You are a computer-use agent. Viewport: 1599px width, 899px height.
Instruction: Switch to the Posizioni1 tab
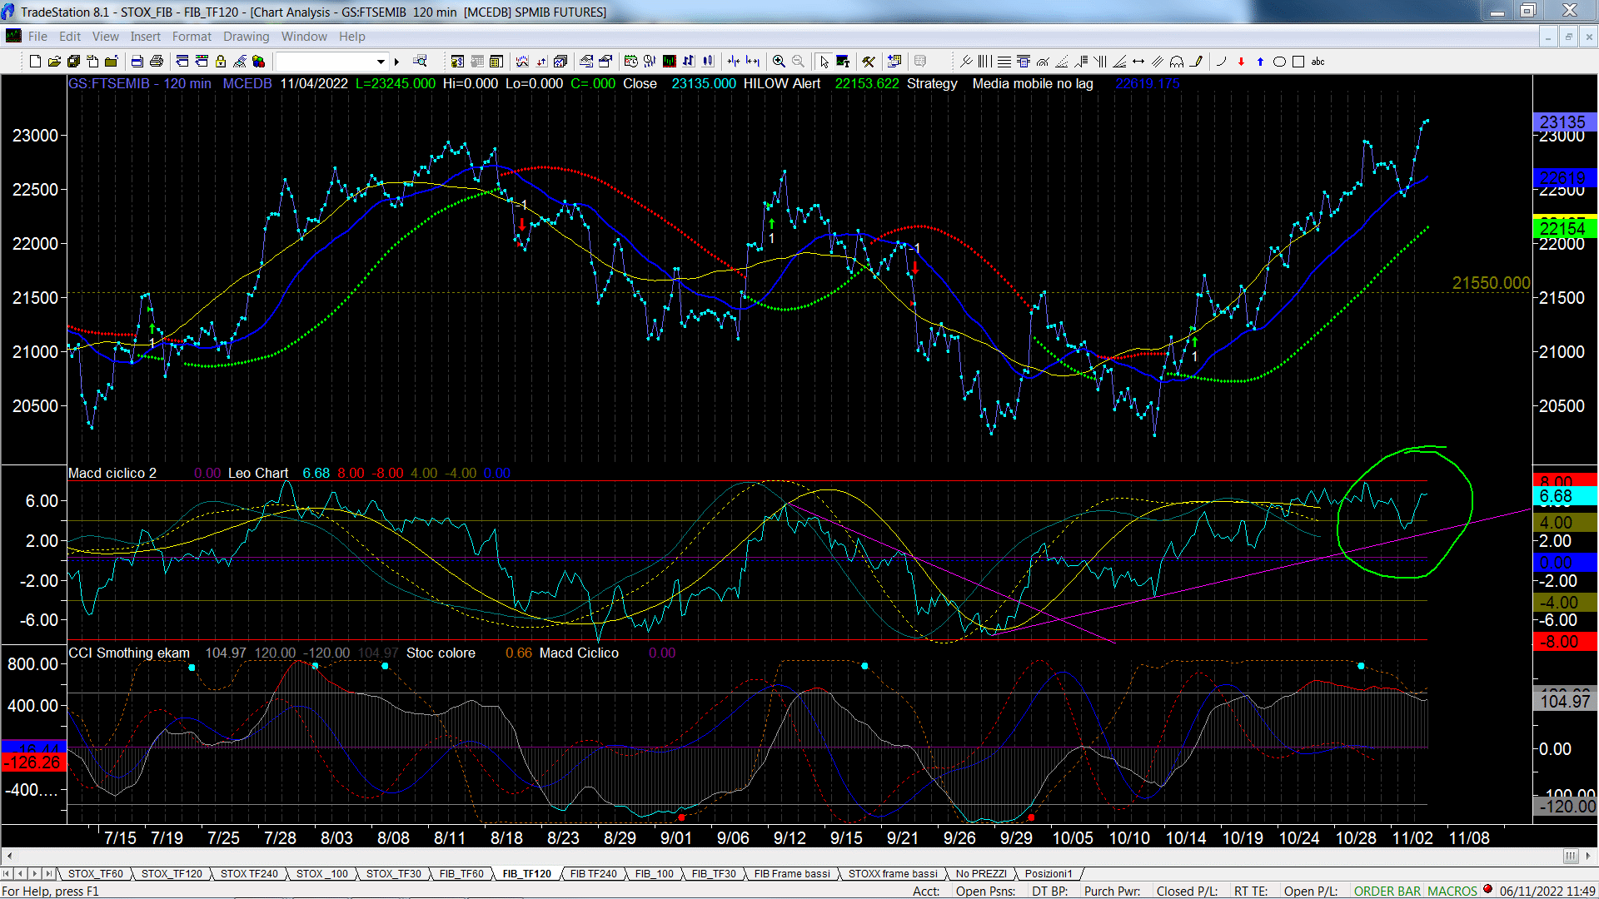point(1049,874)
